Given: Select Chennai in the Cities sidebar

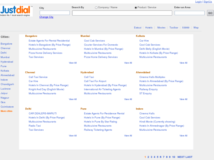Looking at the screenshot, I should pyautogui.click(x=6, y=48).
